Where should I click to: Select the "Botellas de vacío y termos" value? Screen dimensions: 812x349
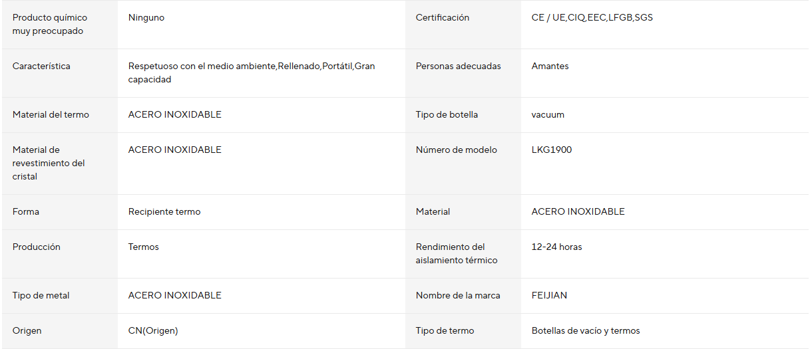coord(586,331)
